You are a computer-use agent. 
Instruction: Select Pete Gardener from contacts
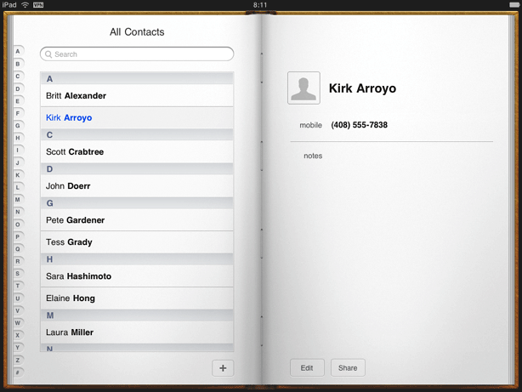pos(136,220)
